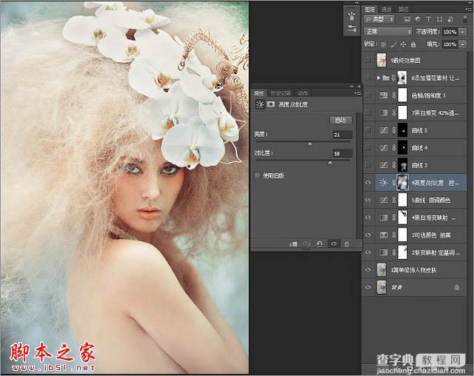Toggle layer visibility eye in Properties footer

[x=334, y=244]
